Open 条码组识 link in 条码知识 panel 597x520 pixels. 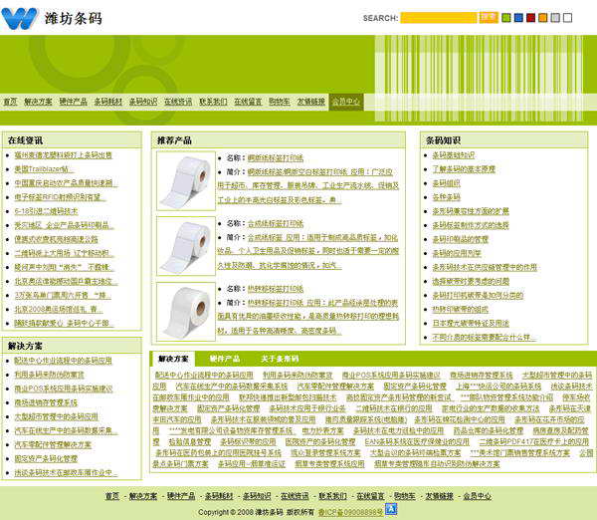coord(446,183)
